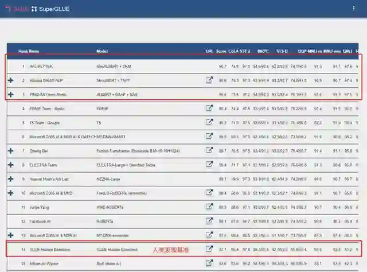The width and height of the screenshot is (367, 272).
Task: Select the Adrian de Wynter name cell
Action: pyautogui.click(x=44, y=263)
